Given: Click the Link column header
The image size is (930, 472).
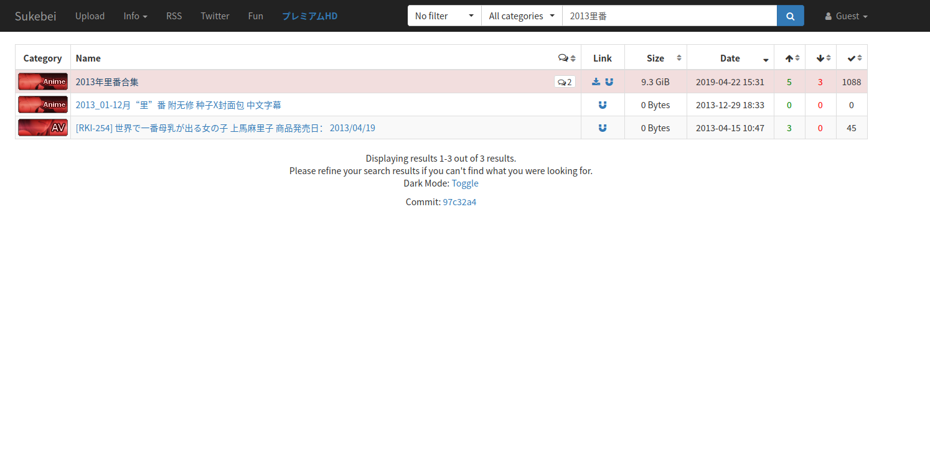Looking at the screenshot, I should pyautogui.click(x=603, y=58).
